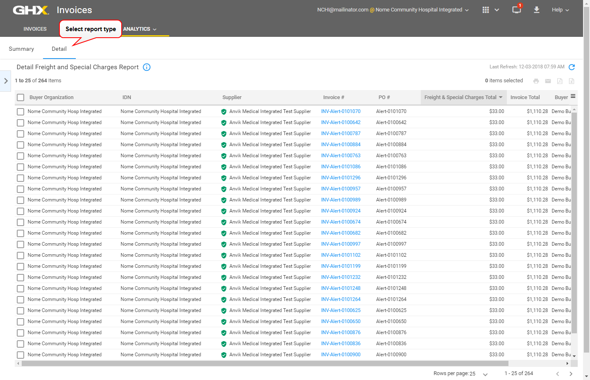
Task: Open the apps grid menu
Action: pyautogui.click(x=486, y=10)
